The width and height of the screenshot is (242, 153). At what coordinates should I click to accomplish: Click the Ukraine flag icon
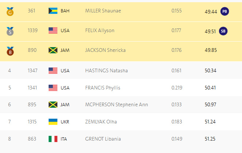tap(53, 122)
